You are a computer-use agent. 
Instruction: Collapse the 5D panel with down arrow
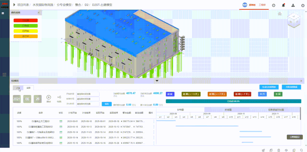[157, 81]
